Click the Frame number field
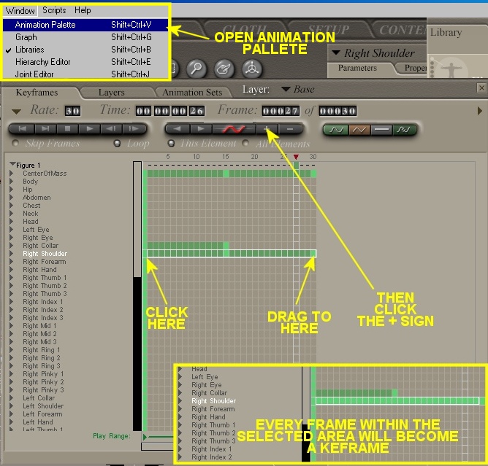 277,111
